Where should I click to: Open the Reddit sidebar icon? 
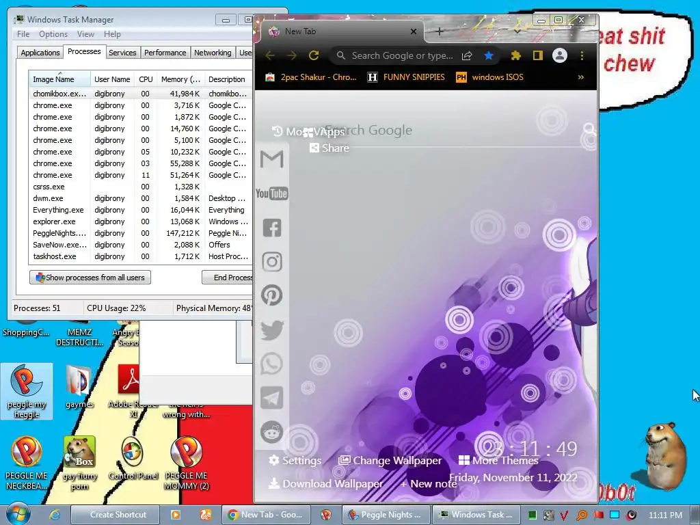(x=272, y=432)
